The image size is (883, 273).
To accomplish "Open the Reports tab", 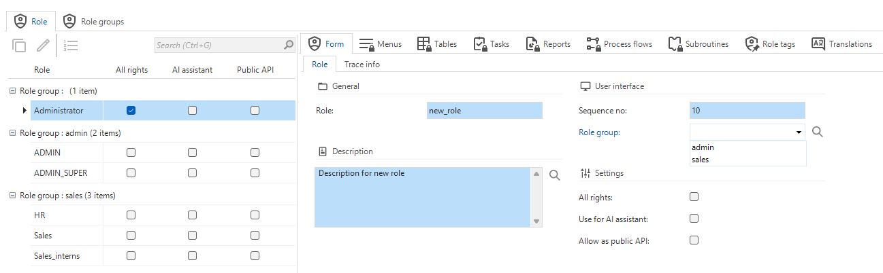I will coord(548,44).
